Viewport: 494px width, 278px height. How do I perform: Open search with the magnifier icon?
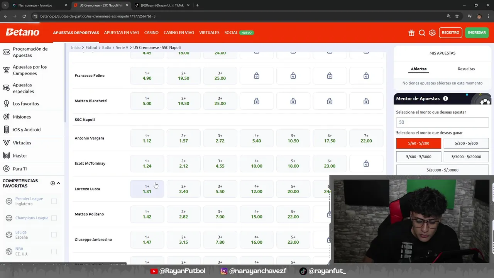[422, 33]
